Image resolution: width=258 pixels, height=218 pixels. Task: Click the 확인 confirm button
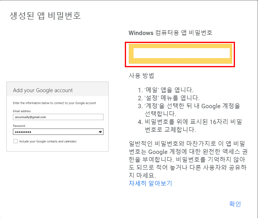(235, 204)
